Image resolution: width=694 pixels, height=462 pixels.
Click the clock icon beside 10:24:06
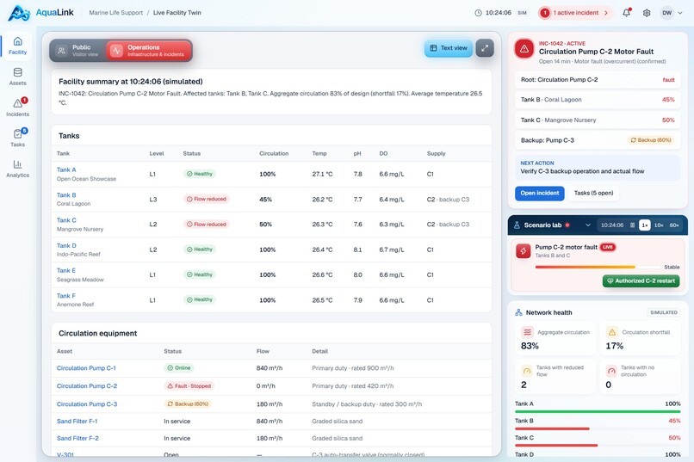478,13
